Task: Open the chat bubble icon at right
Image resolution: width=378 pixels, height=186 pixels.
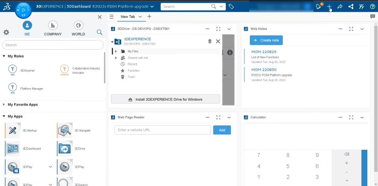Action: [373, 17]
